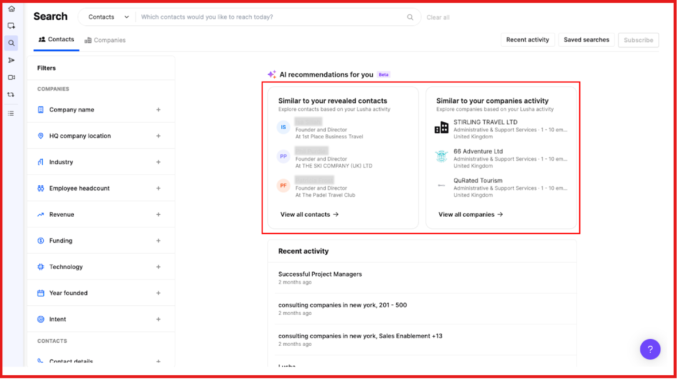Click the Beta badge
Viewport: 677px width, 380px height.
click(x=383, y=75)
